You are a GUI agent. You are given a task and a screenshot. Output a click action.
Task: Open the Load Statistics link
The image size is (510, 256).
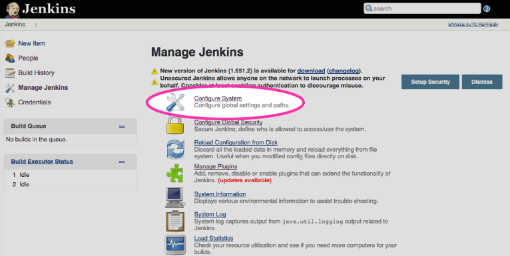(214, 238)
